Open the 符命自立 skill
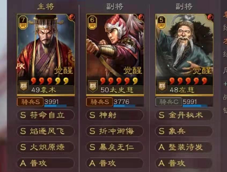The height and width of the screenshot is (172, 227). pyautogui.click(x=46, y=115)
